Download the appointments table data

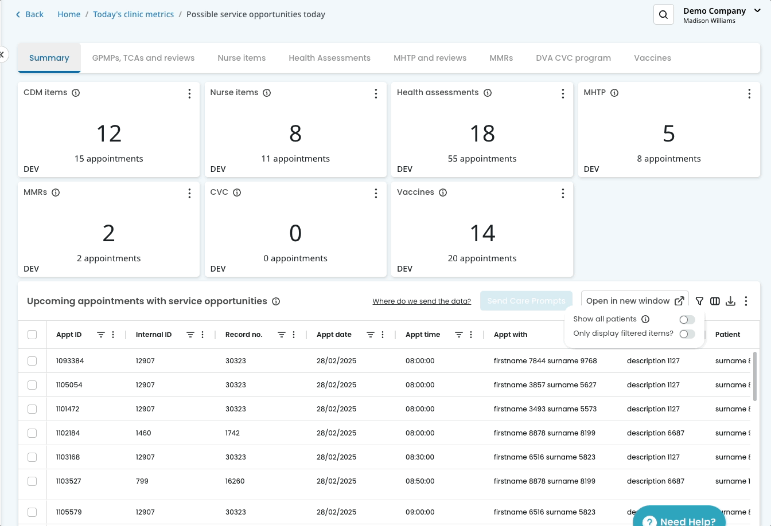click(x=730, y=301)
